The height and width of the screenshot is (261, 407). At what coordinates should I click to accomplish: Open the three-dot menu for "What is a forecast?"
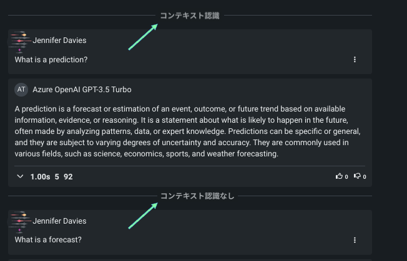pyautogui.click(x=355, y=240)
